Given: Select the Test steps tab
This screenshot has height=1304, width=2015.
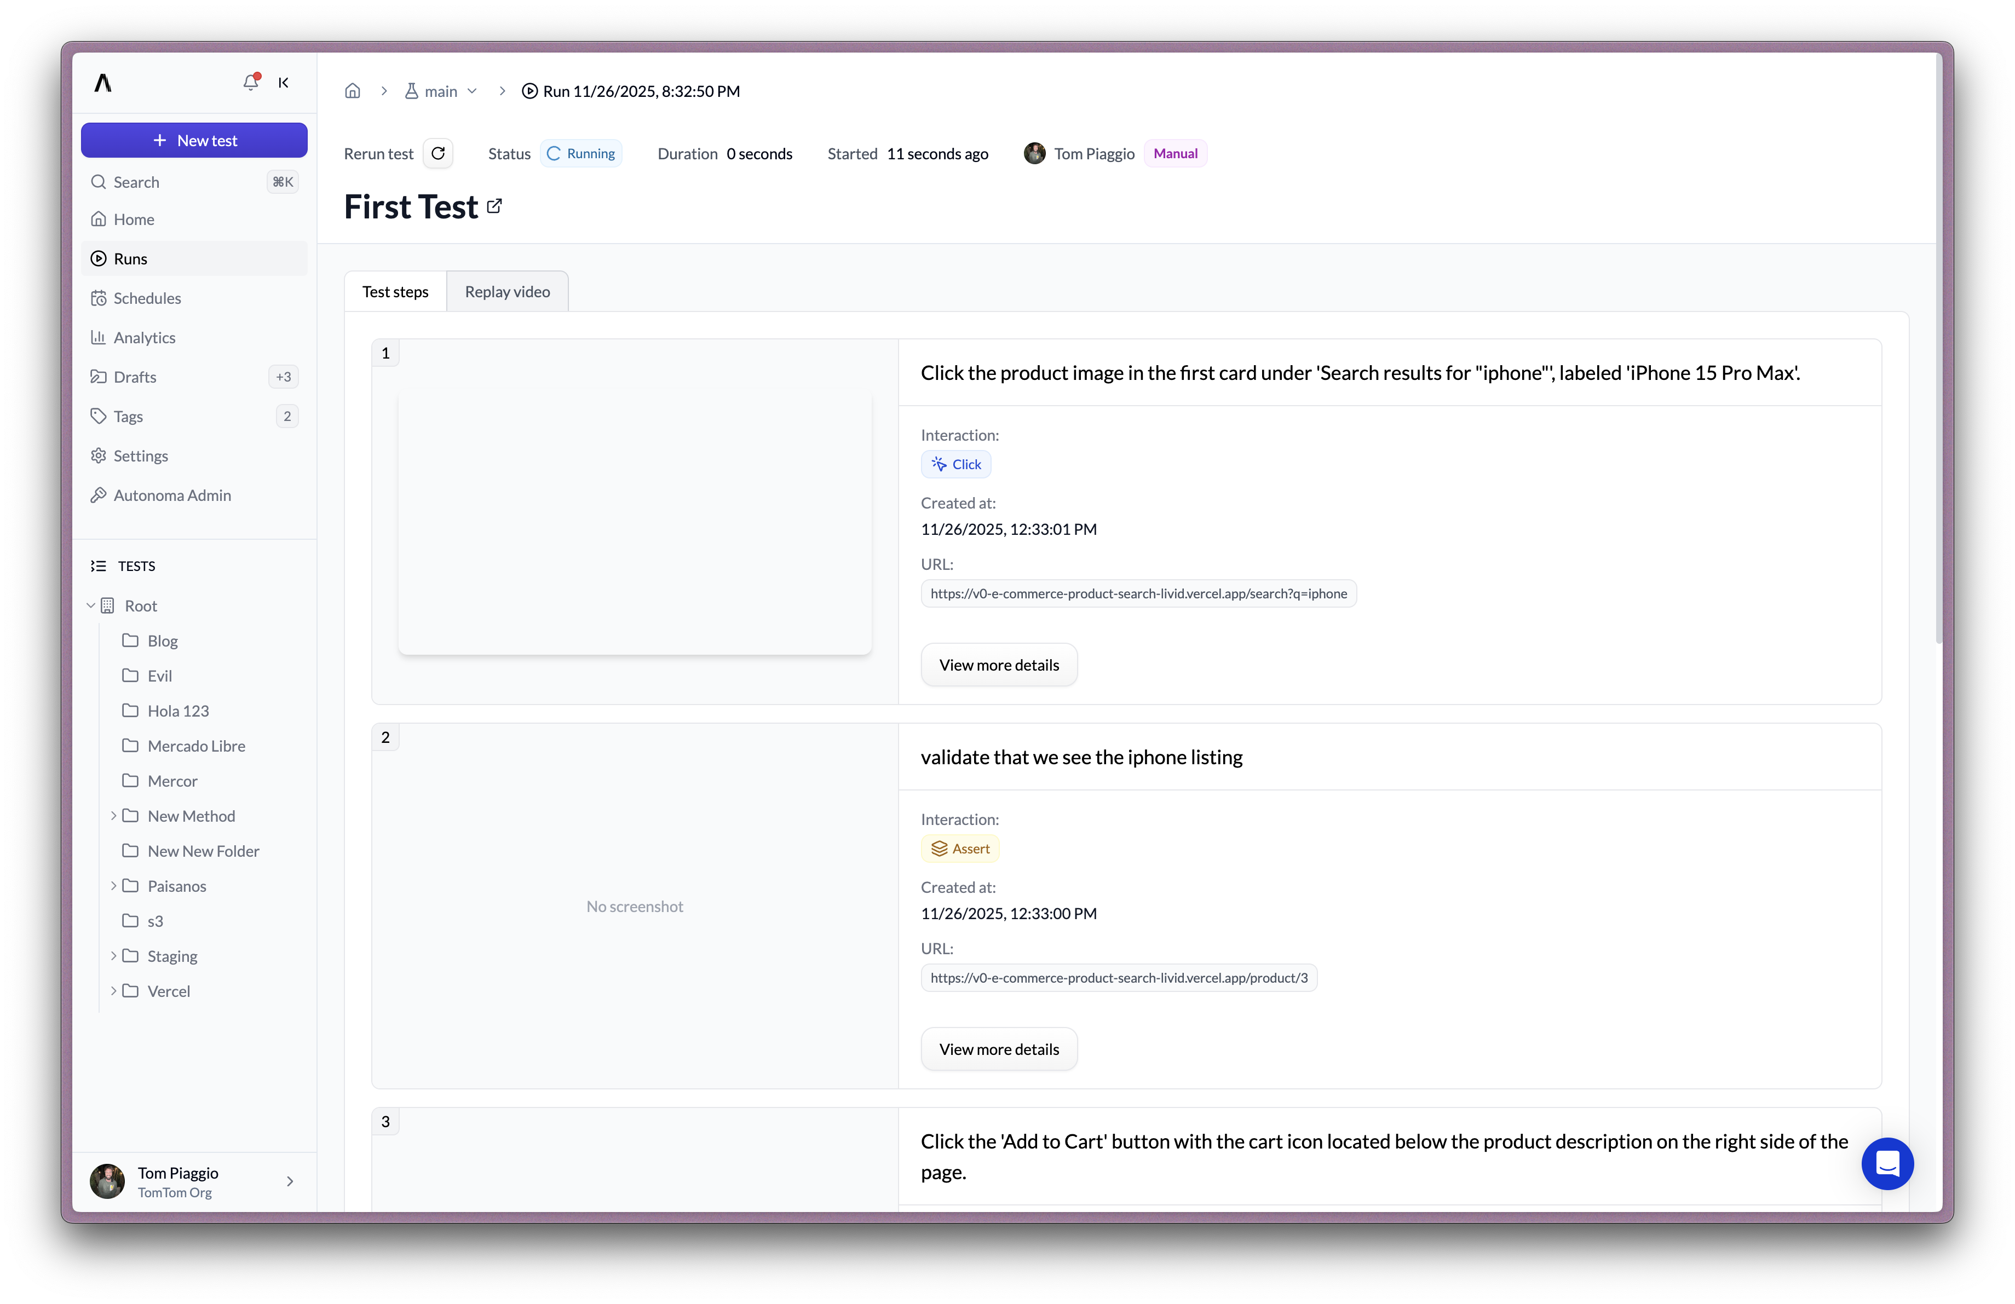Looking at the screenshot, I should coord(395,291).
